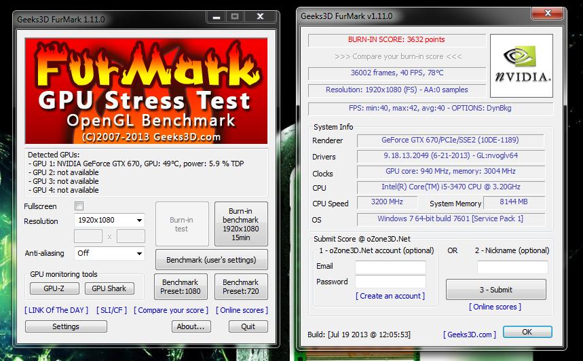Click the 3 - Submit button
This screenshot has width=583, height=361.
(x=496, y=290)
